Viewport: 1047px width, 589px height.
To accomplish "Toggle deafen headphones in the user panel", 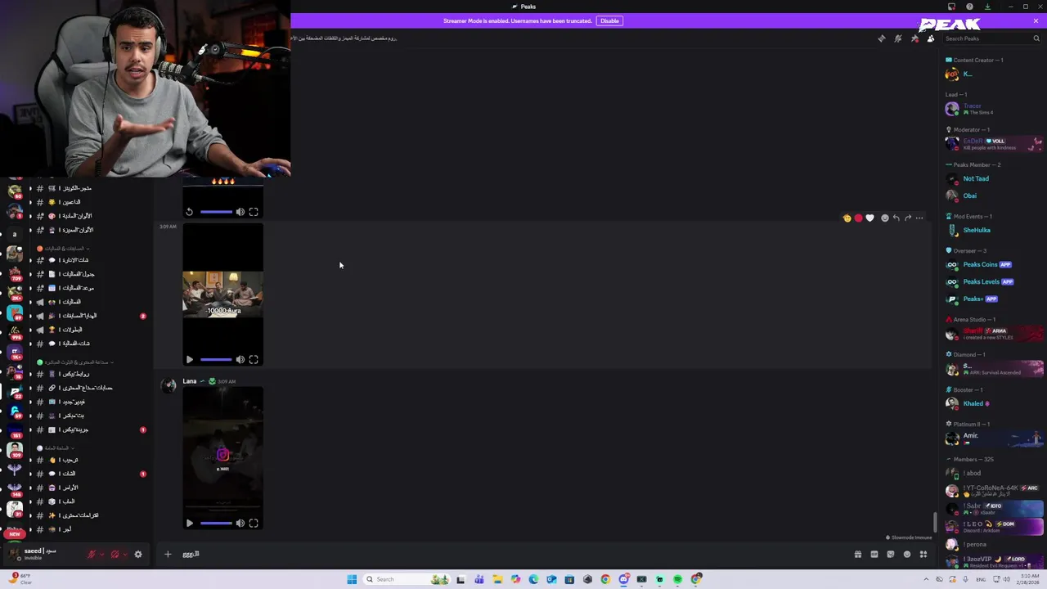I will tap(115, 554).
